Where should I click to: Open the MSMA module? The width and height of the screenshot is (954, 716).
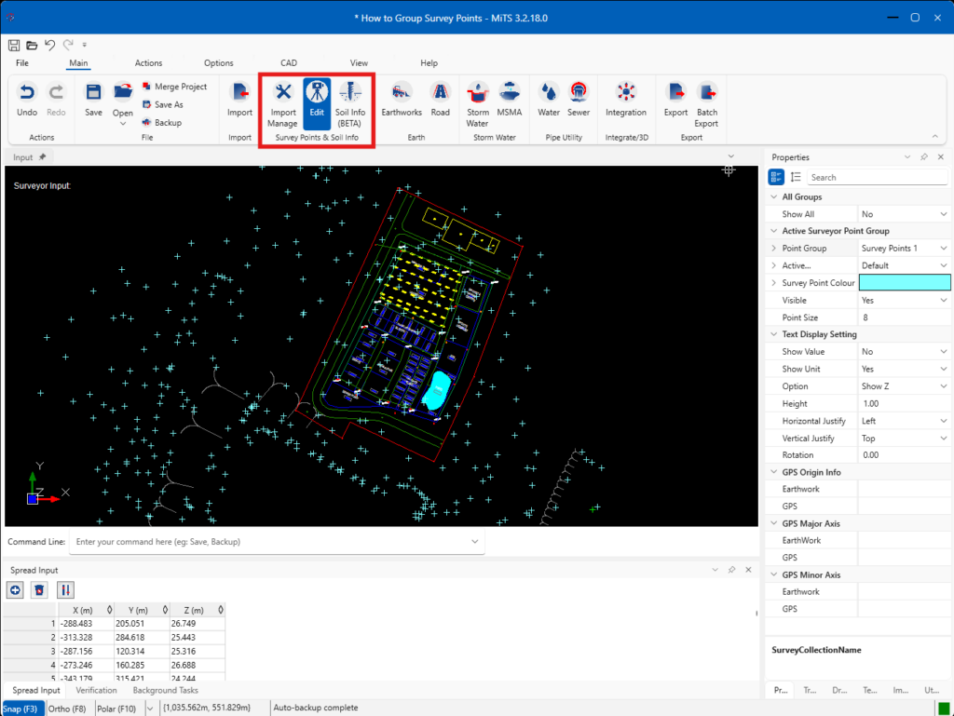tap(510, 100)
